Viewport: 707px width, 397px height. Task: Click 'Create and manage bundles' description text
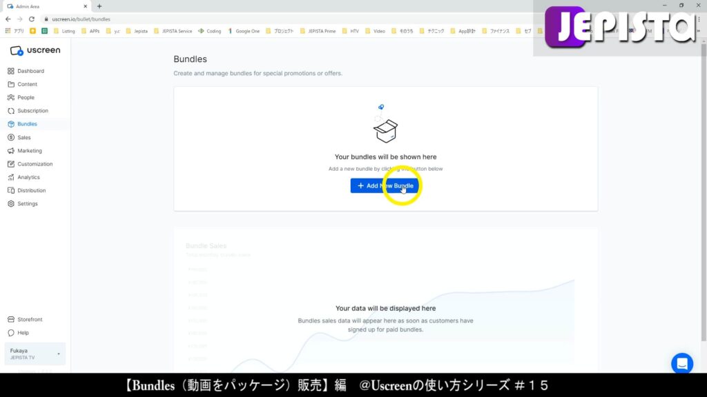pyautogui.click(x=258, y=73)
